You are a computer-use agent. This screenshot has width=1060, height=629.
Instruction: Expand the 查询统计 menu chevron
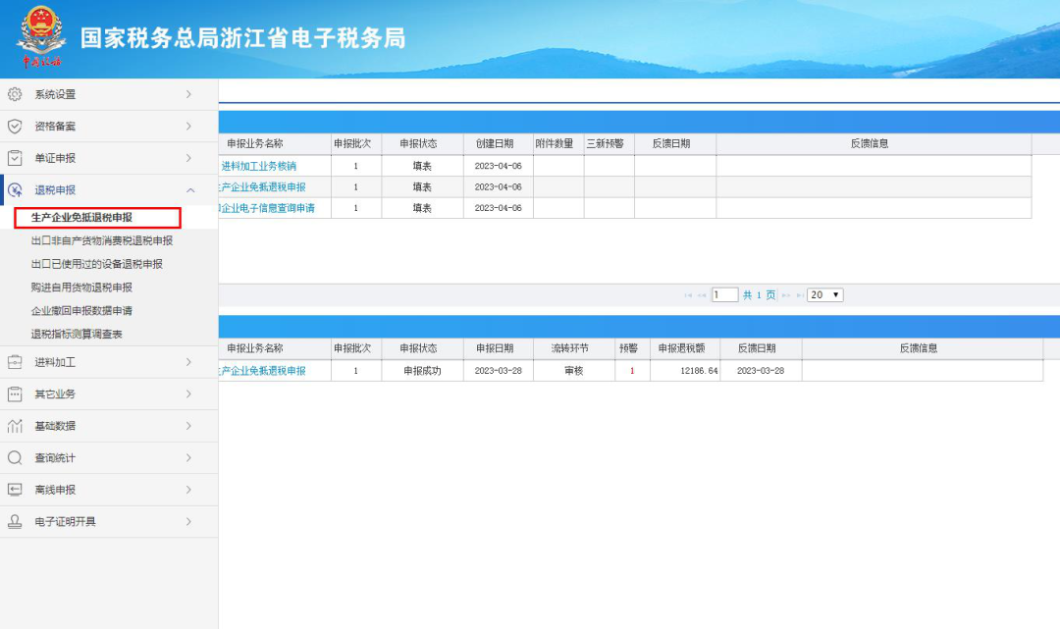tap(188, 458)
